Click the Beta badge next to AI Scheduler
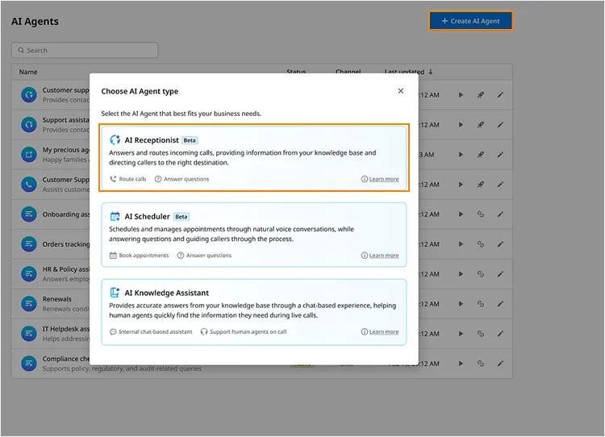 pos(181,217)
